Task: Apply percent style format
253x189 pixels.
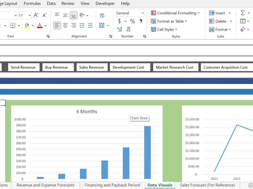Action: click(133, 21)
